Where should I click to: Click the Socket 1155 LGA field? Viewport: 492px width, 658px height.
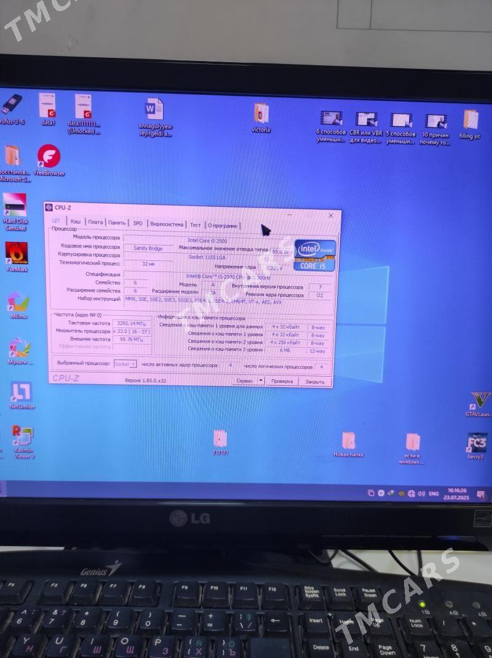pyautogui.click(x=207, y=257)
